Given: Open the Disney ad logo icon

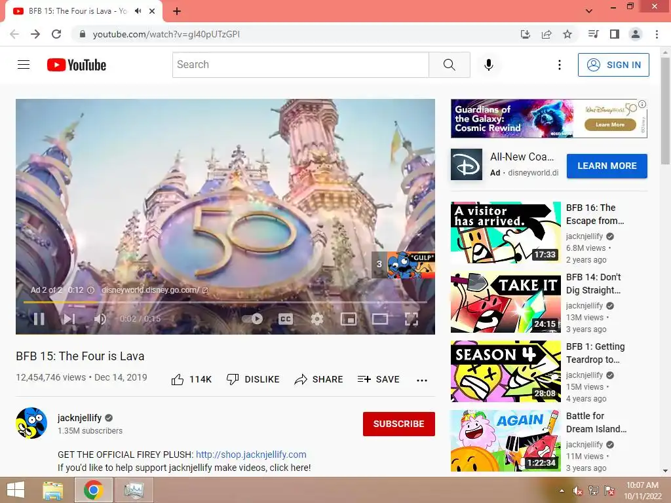Looking at the screenshot, I should click(x=467, y=164).
